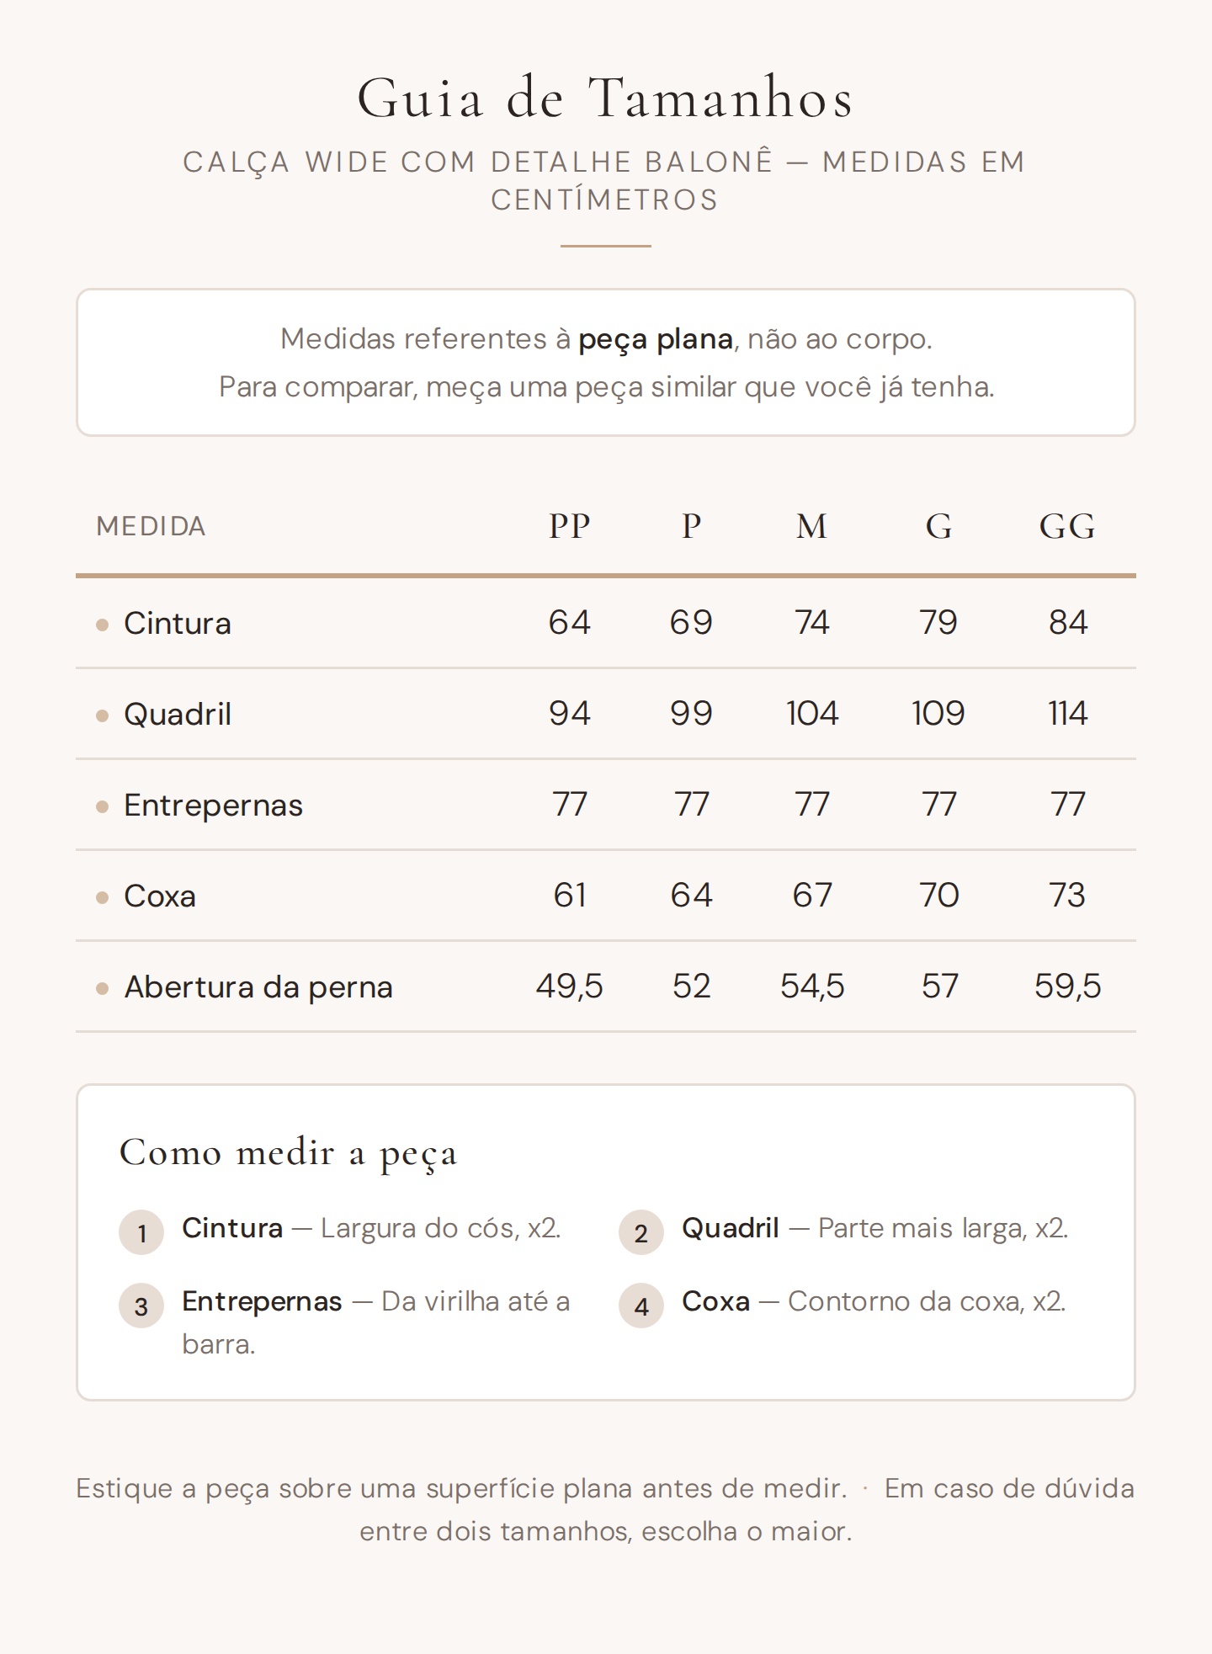
Task: Click the number 4 badge beside Coxa
Action: (x=641, y=1306)
